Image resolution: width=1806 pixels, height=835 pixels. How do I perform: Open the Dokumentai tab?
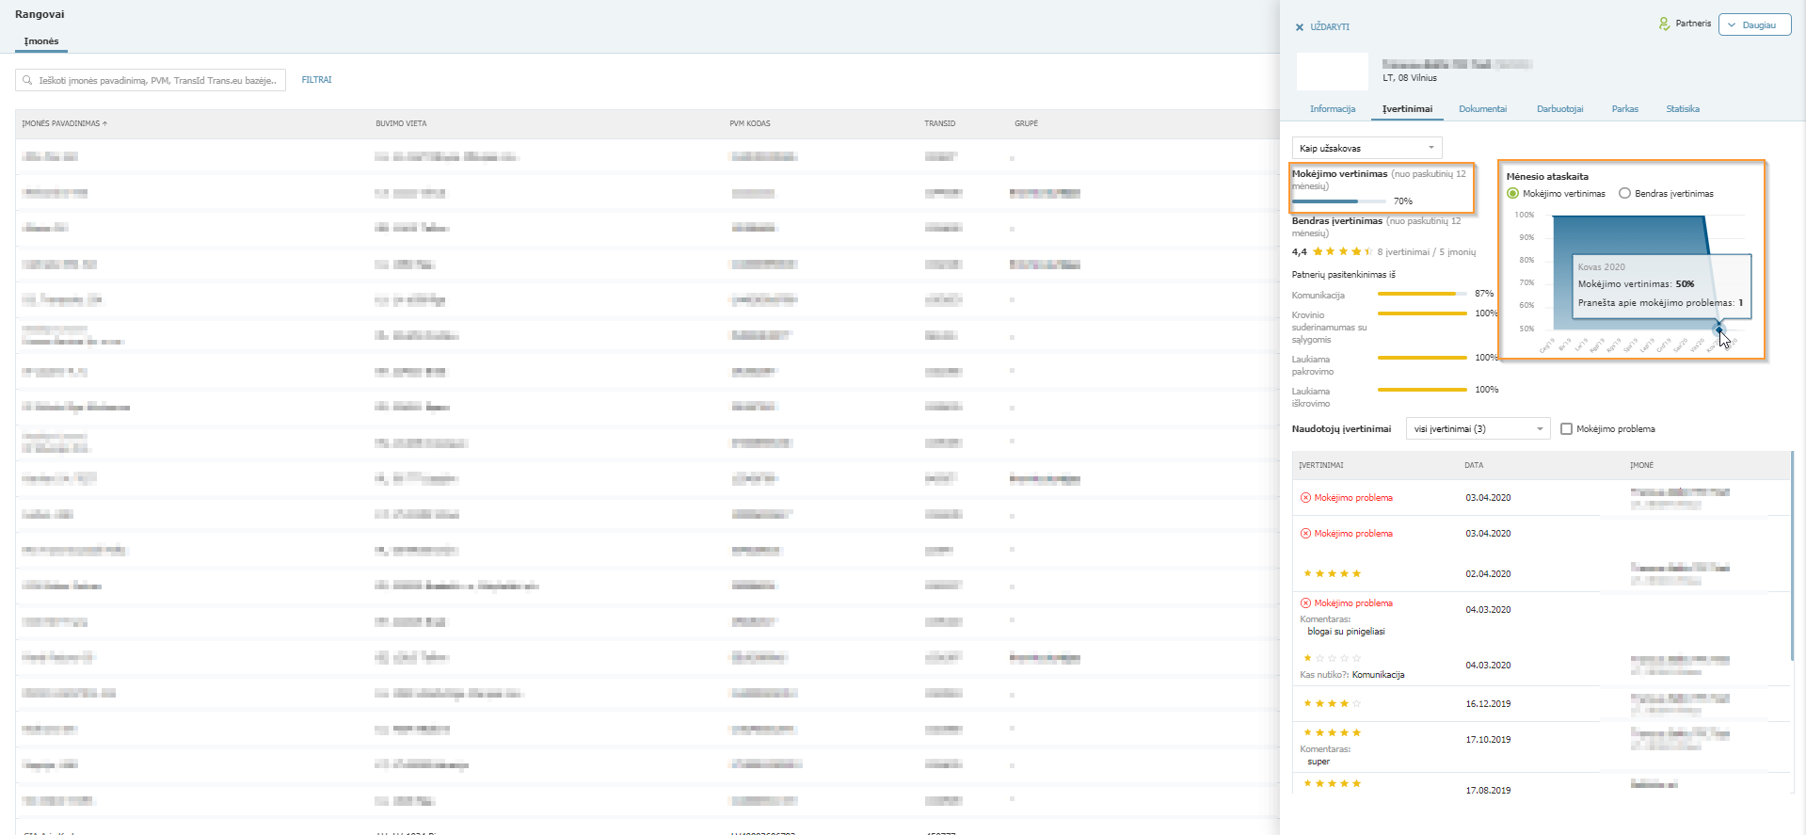pyautogui.click(x=1482, y=109)
